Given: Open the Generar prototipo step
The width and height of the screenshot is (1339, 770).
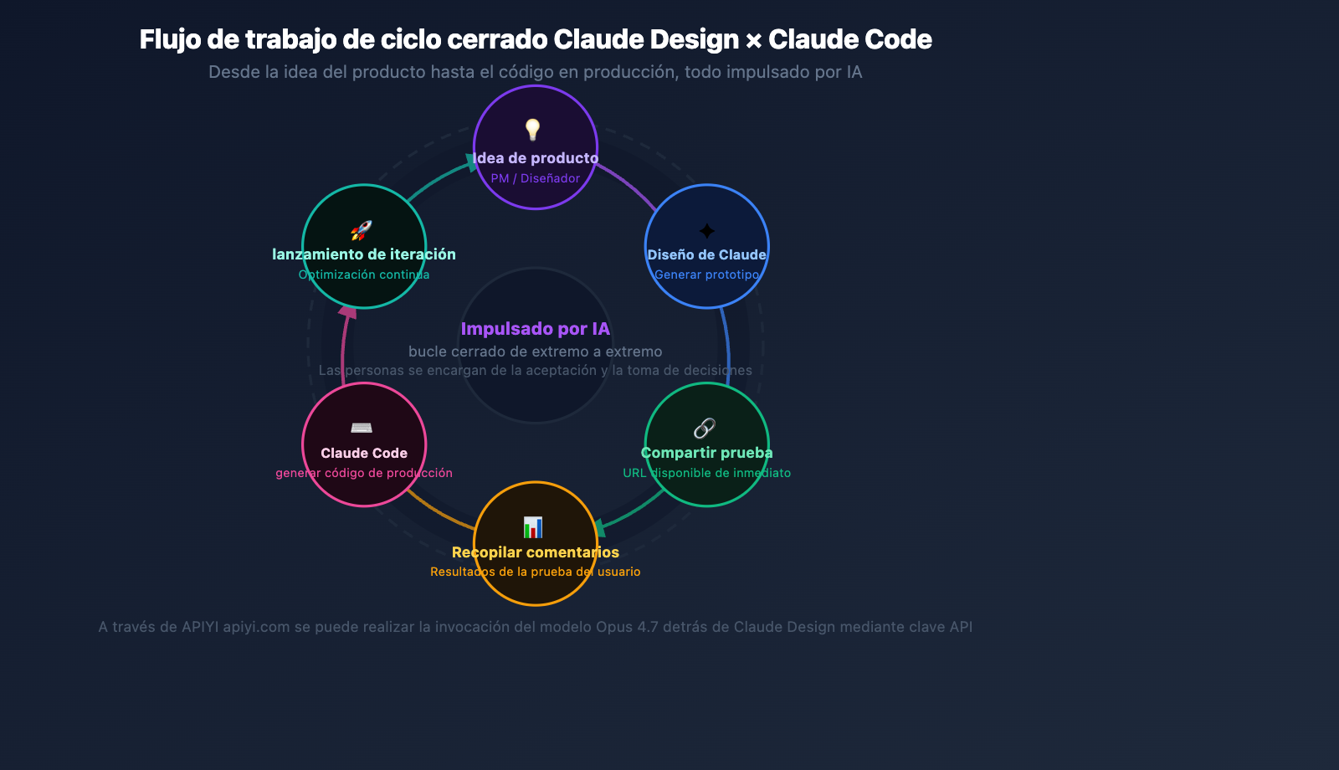Looking at the screenshot, I should pos(707,275).
